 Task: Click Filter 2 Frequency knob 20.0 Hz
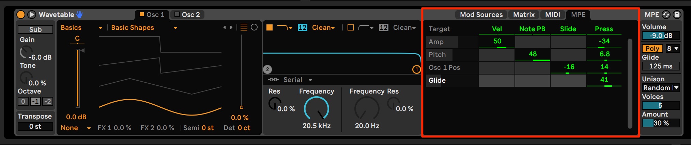pos(367,109)
